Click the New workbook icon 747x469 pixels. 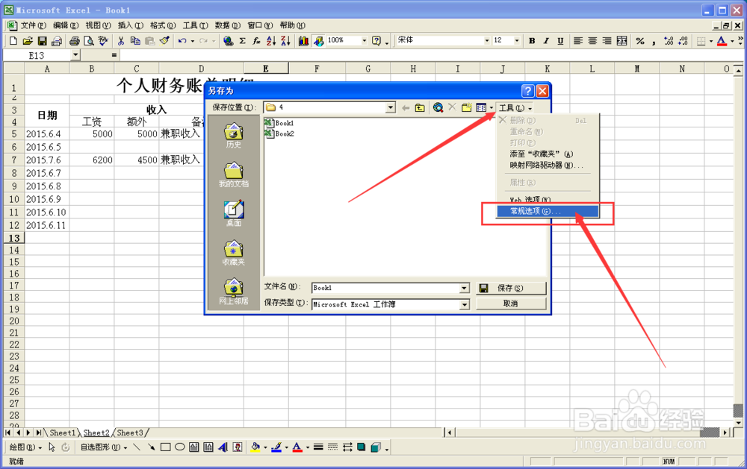click(x=13, y=41)
